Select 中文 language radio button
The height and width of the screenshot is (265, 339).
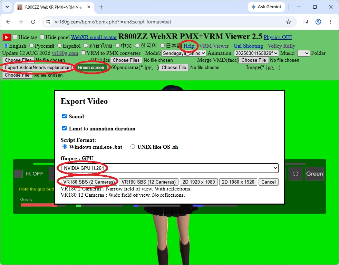click(x=117, y=46)
